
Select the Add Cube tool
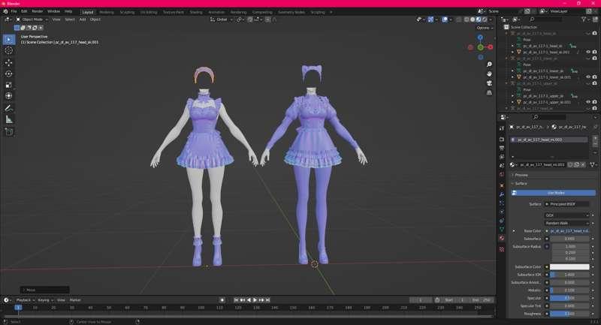[x=9, y=132]
